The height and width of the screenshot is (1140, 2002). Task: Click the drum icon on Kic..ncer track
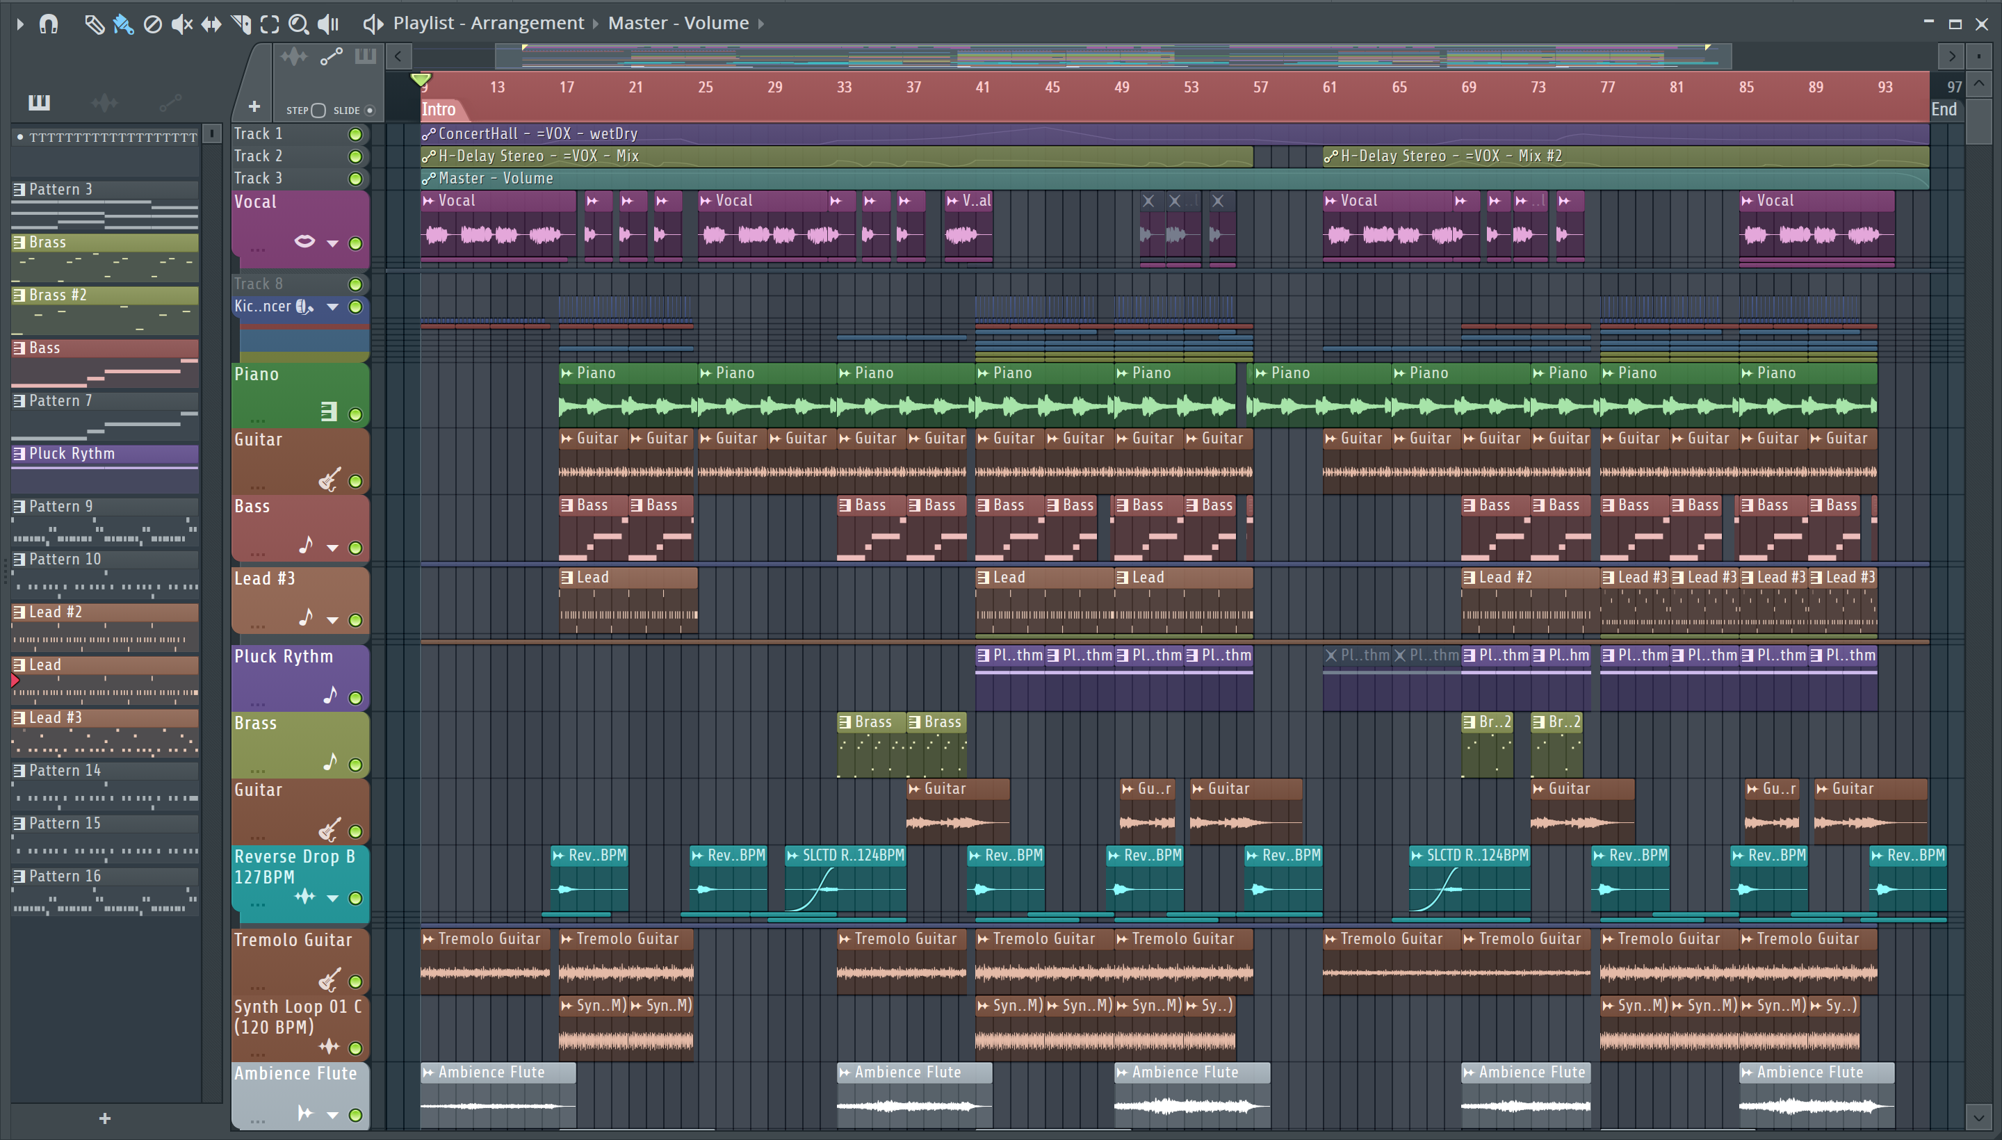[x=304, y=307]
